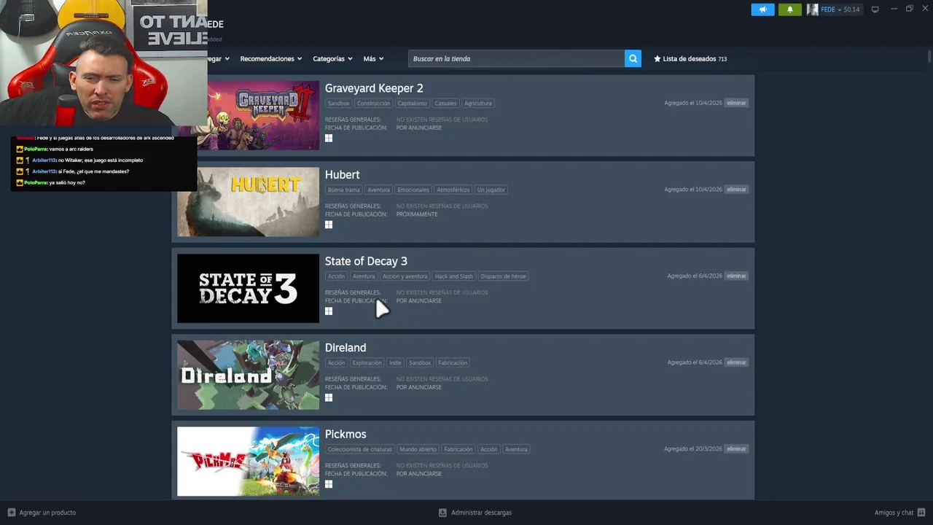Click Windows icon under State of Decay 3
Screen dimensions: 933x525
point(329,311)
